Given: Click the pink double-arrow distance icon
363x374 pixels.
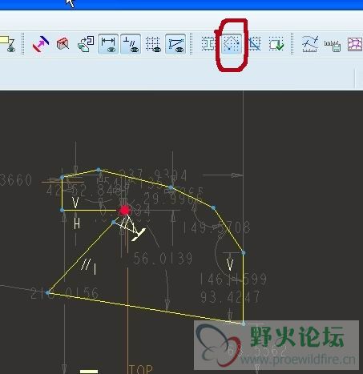Looking at the screenshot, I should [x=41, y=44].
